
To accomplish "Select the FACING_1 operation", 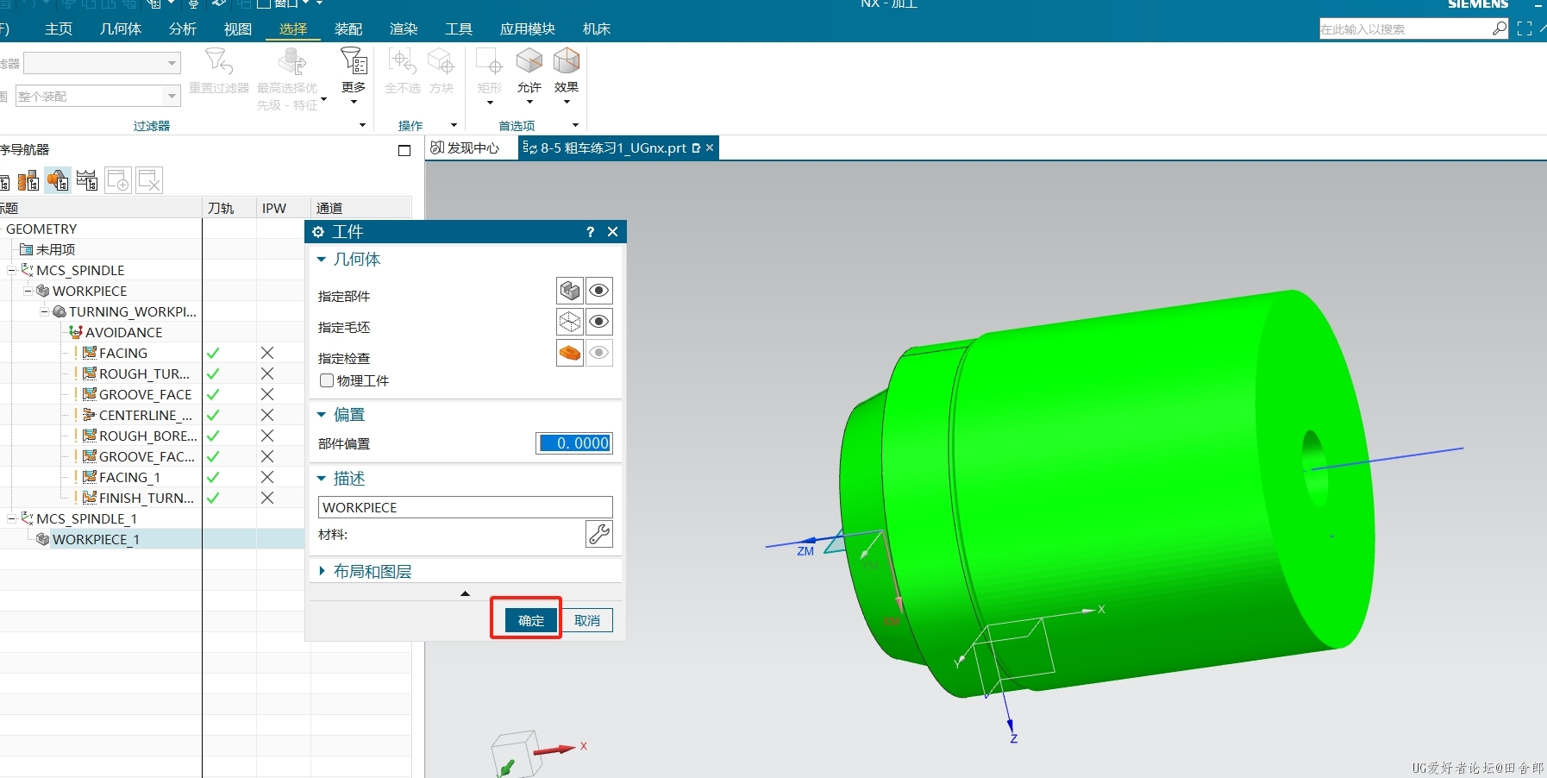I will coord(129,477).
